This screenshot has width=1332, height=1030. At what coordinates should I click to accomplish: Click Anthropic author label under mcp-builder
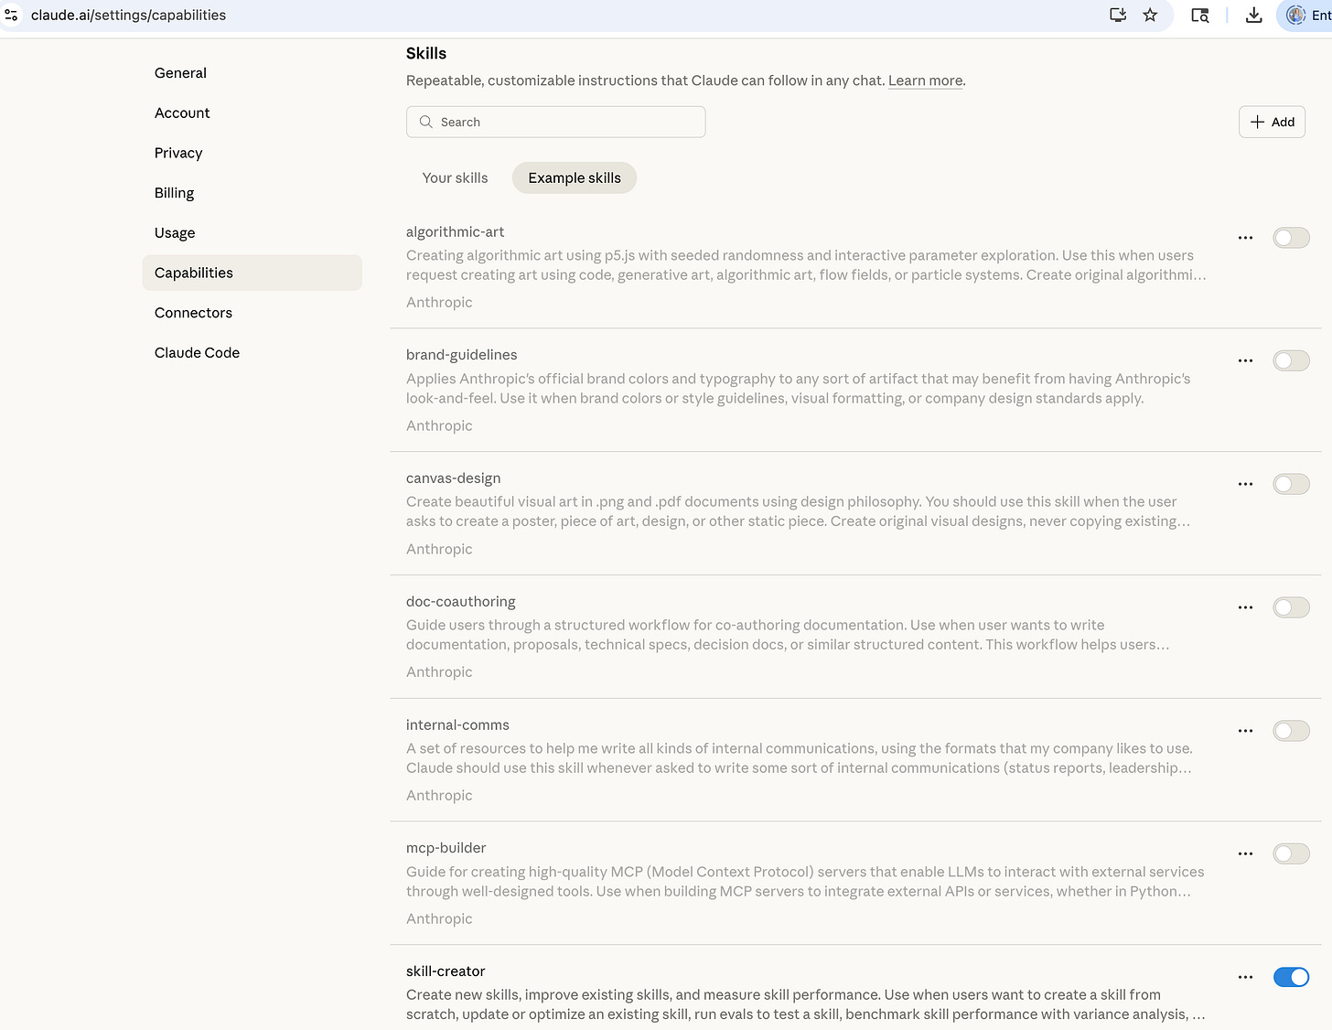click(439, 919)
